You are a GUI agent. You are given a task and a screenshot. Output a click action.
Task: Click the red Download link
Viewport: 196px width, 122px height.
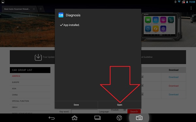tap(173, 86)
